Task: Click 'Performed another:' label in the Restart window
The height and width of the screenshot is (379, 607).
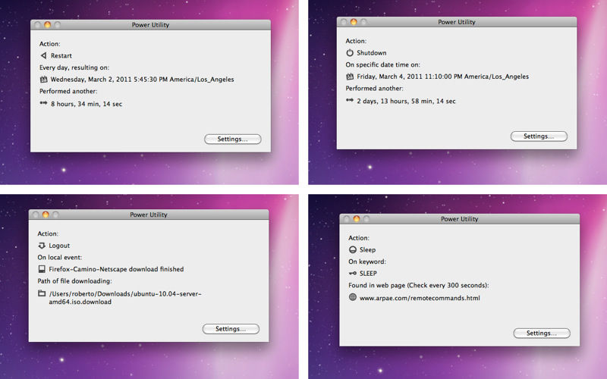Action: pyautogui.click(x=68, y=91)
